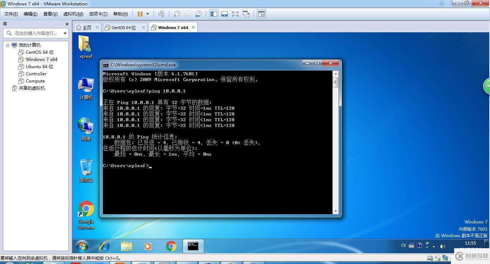
Task: Select Compute VM in the library tree
Action: [35, 81]
